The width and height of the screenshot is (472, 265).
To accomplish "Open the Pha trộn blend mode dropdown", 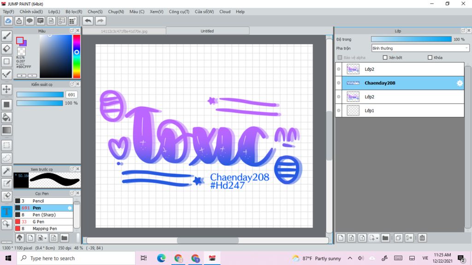I will [420, 48].
